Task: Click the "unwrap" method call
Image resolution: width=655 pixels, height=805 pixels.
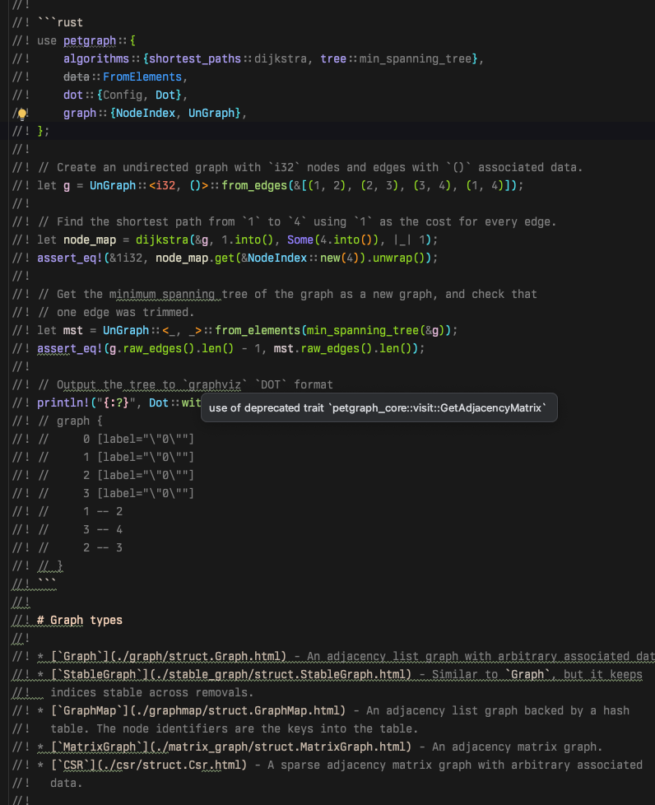Action: pyautogui.click(x=393, y=258)
